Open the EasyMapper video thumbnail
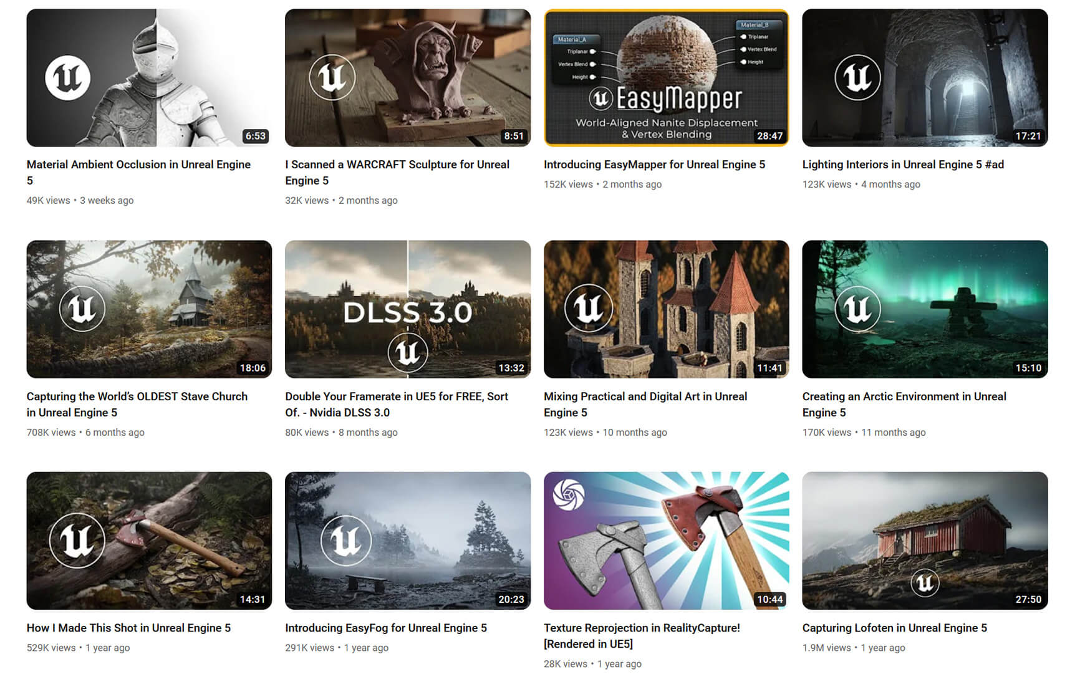This screenshot has width=1085, height=682. pos(666,78)
